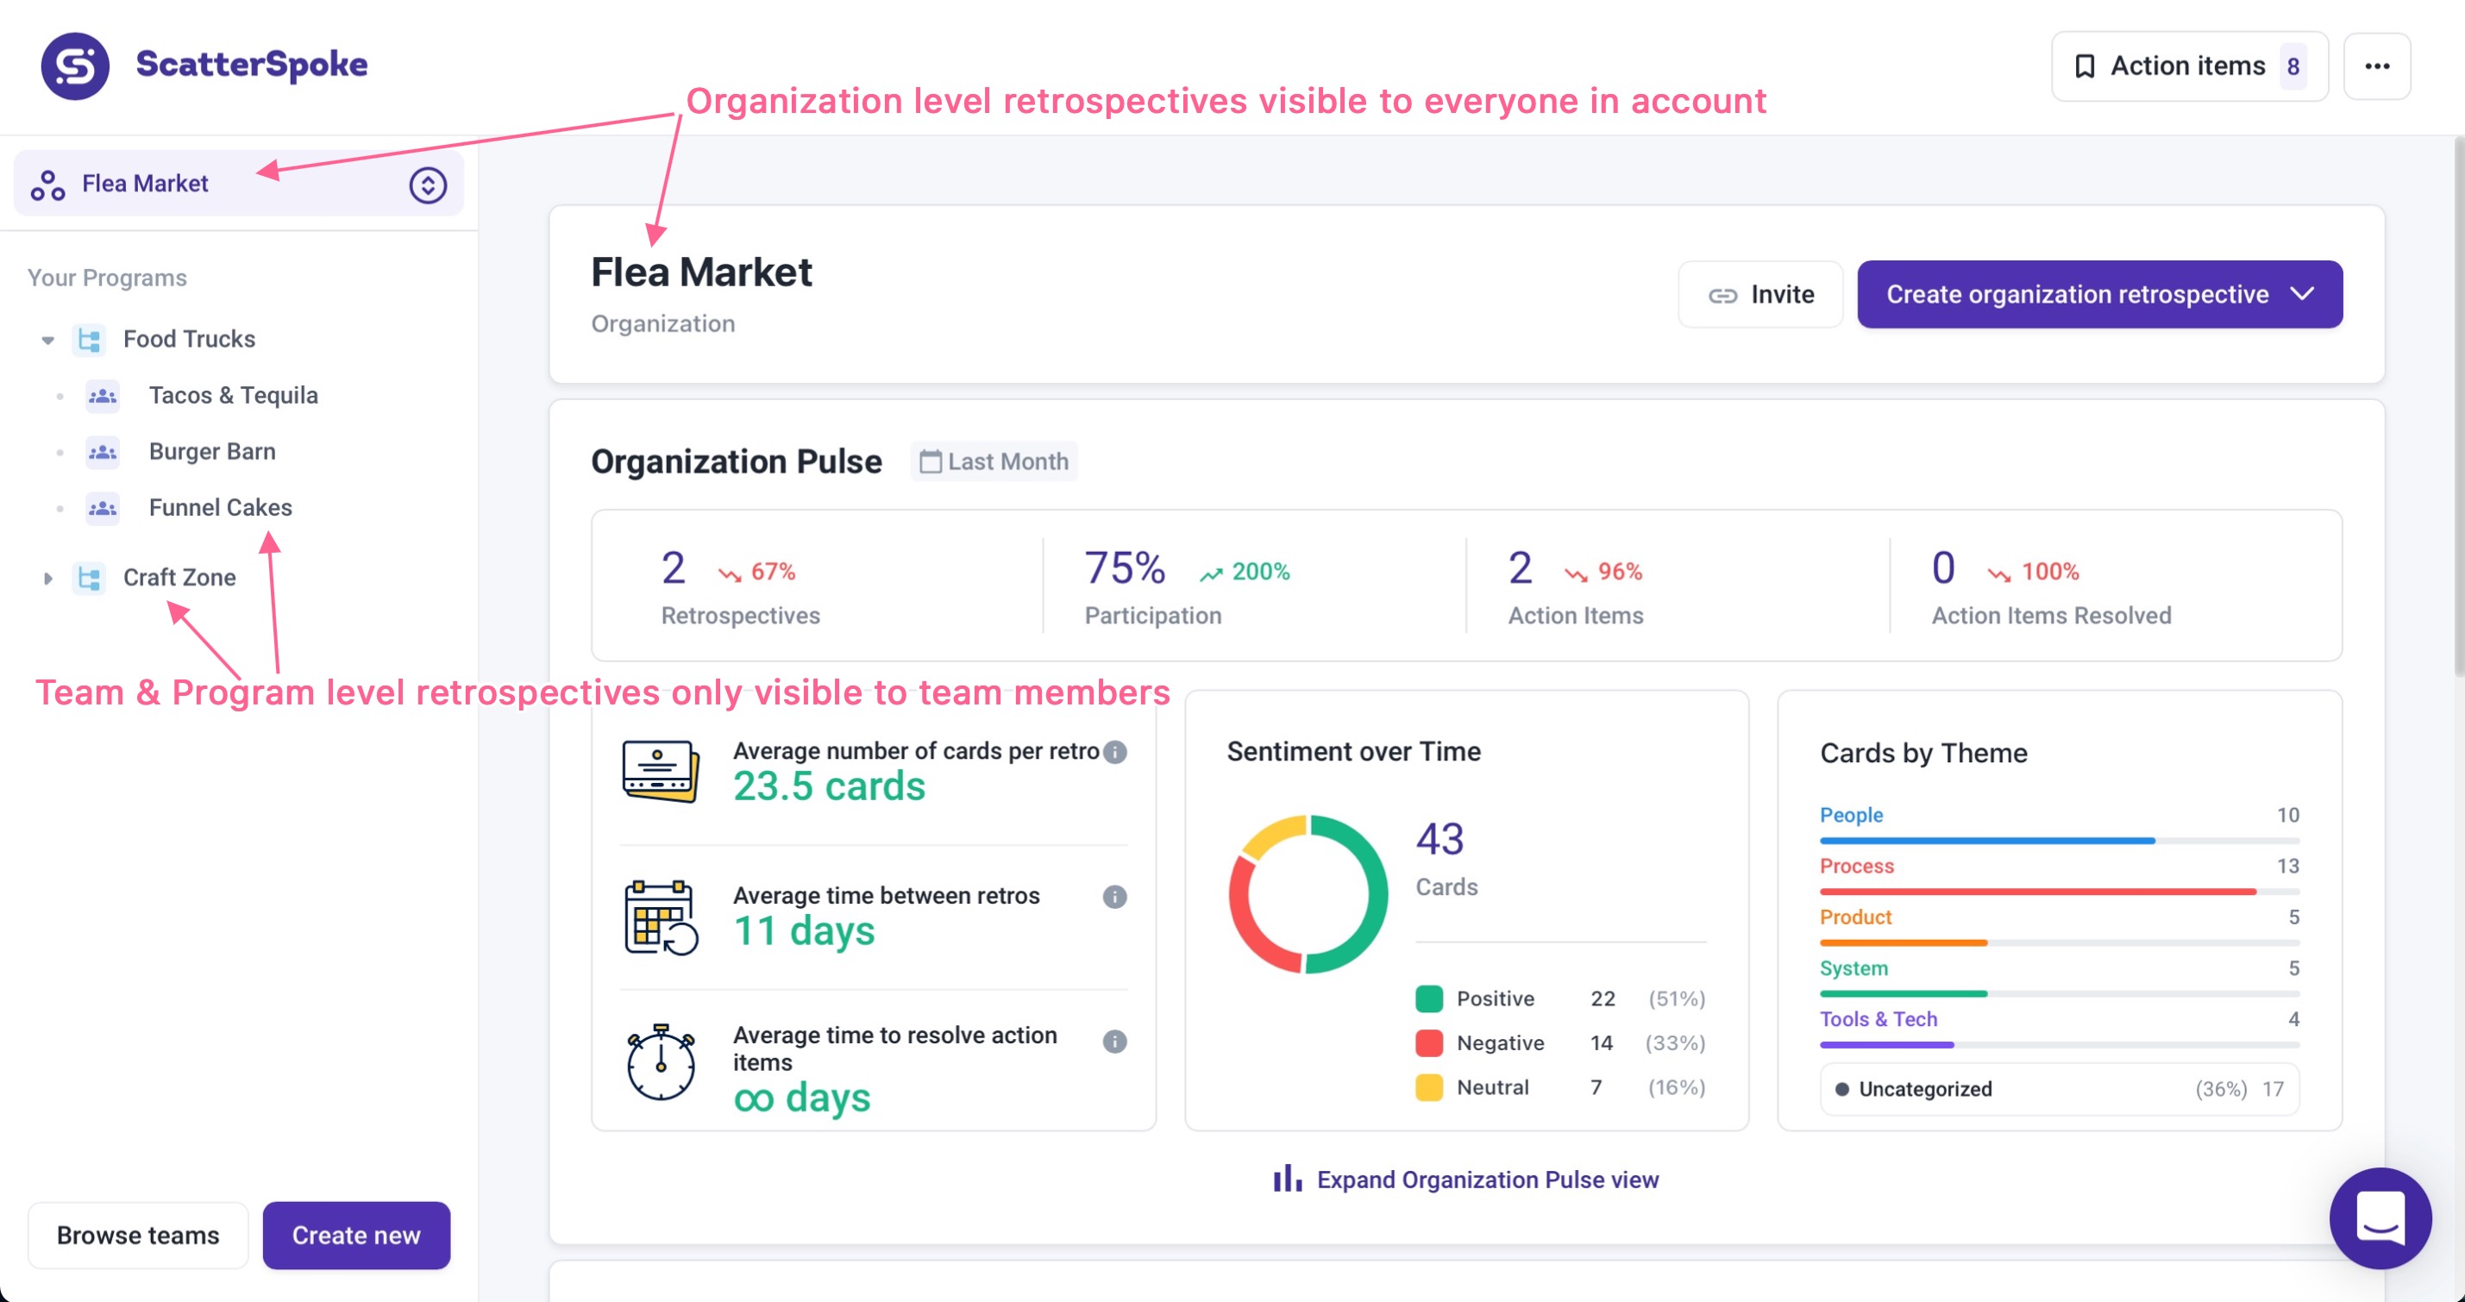Click the 11 days value
The image size is (2465, 1302).
pyautogui.click(x=804, y=931)
